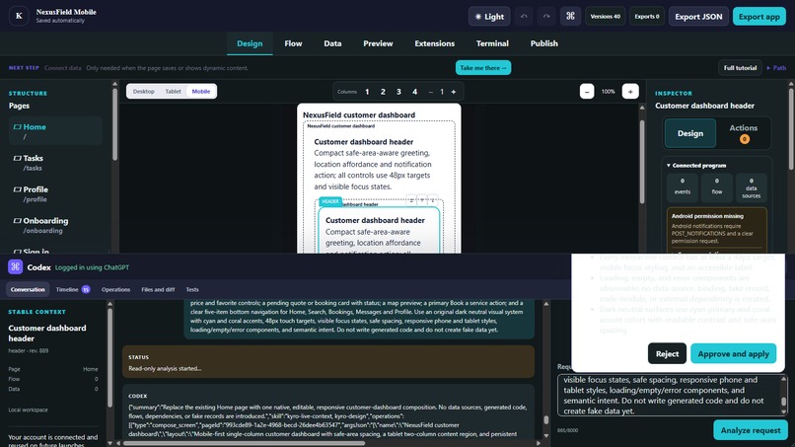Image resolution: width=795 pixels, height=447 pixels.
Task: Switch to the Data tab
Action: pyautogui.click(x=332, y=43)
